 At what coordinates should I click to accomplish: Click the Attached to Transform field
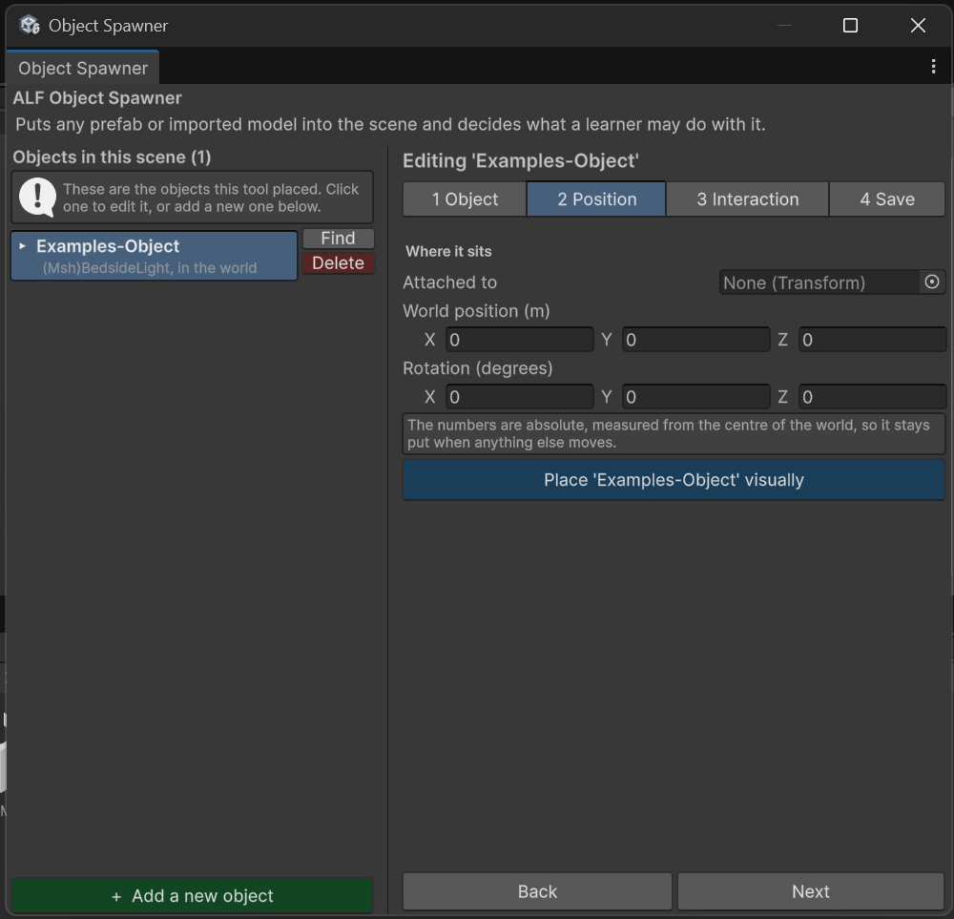tap(832, 282)
